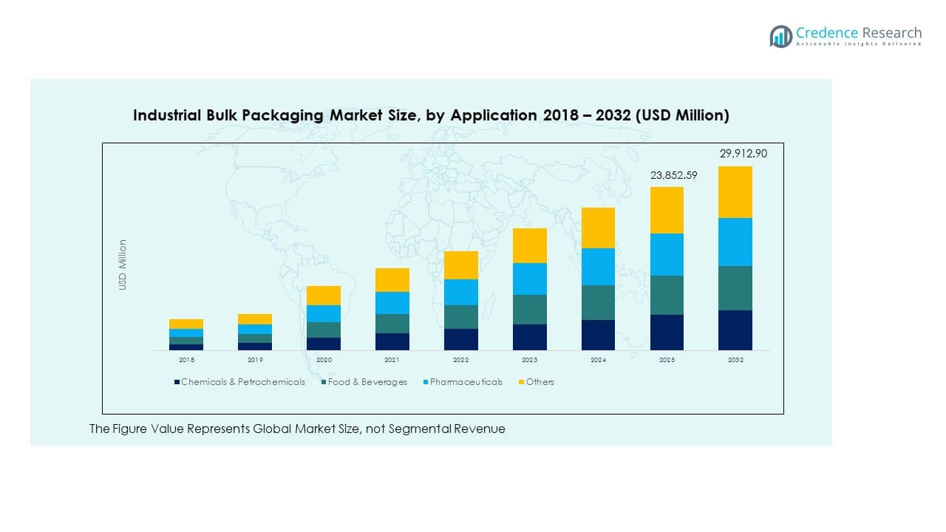
Task: Click the dark navy Chemicals & Petrochemicals legend swatch
Action: [x=177, y=382]
